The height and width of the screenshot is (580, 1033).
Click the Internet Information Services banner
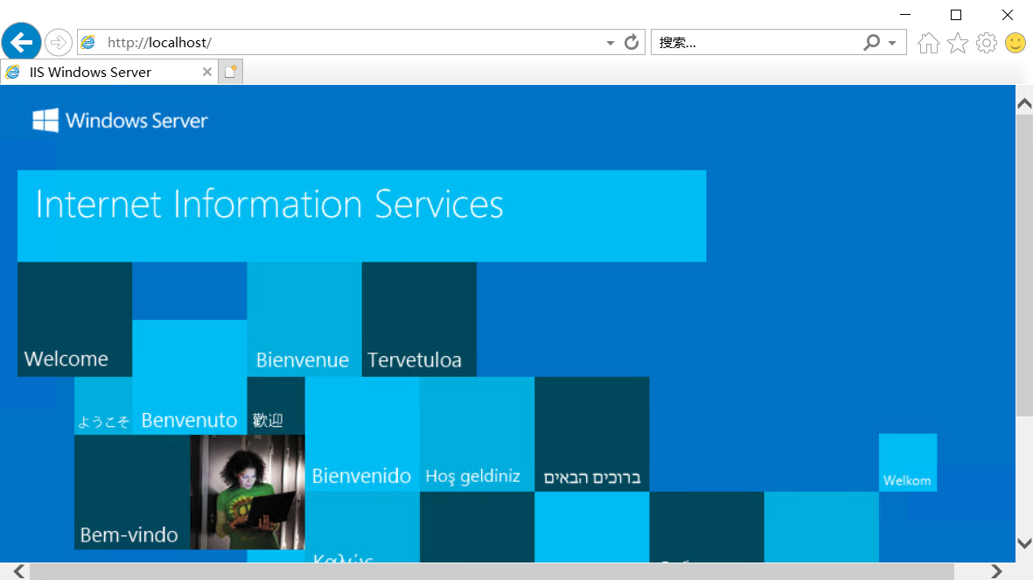click(362, 216)
